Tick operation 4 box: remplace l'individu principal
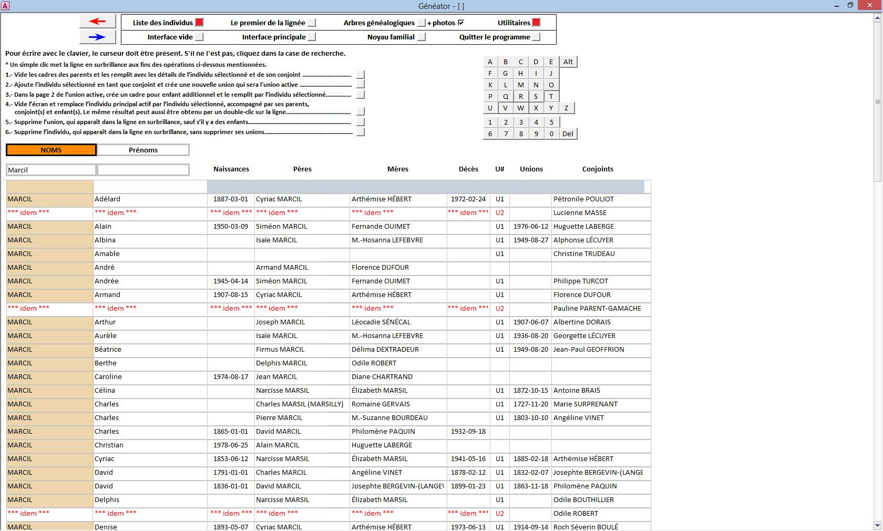Viewport: 883px width, 531px height. pos(361,111)
